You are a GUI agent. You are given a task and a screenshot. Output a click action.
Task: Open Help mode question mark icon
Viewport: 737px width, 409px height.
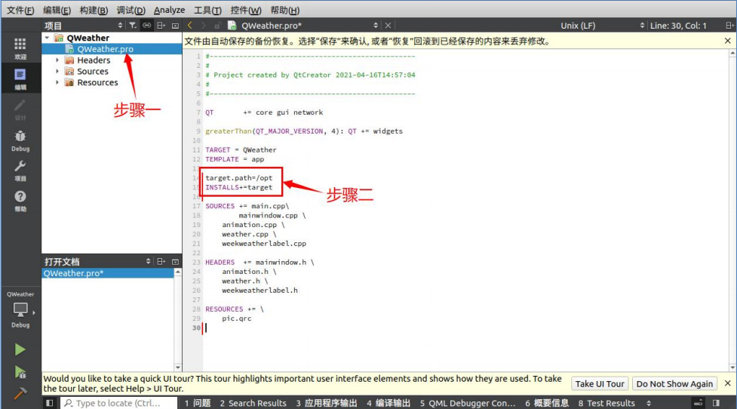point(20,201)
